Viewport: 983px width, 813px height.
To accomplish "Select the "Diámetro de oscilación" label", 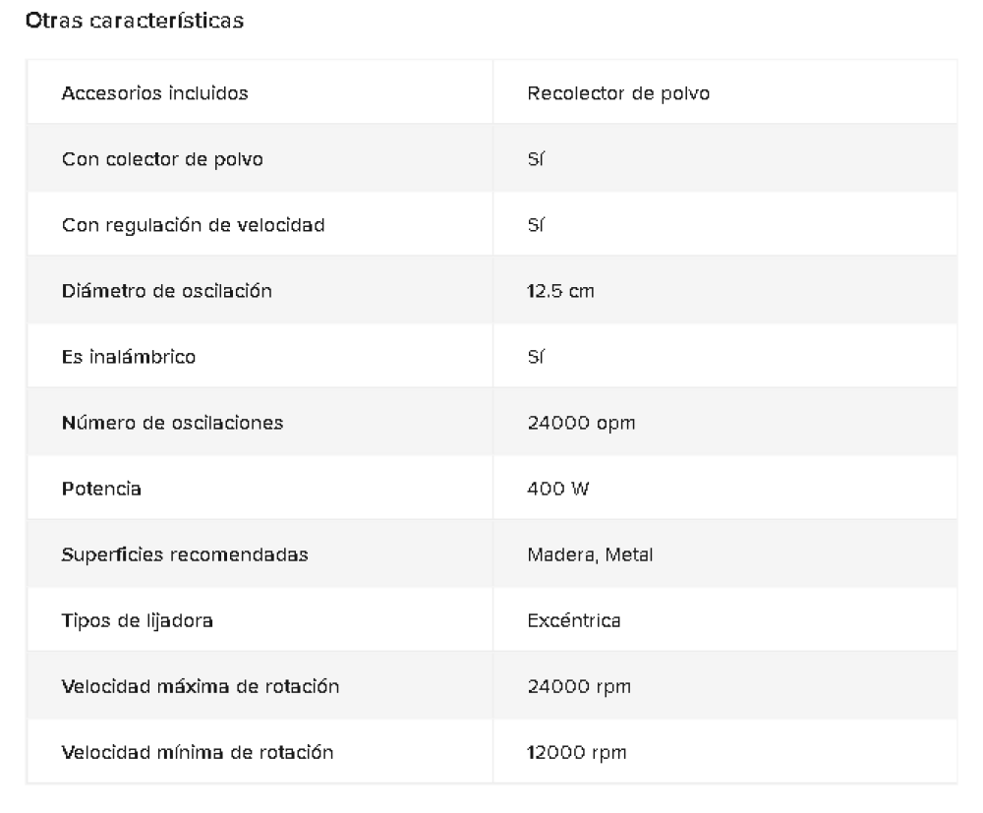I will [x=166, y=291].
